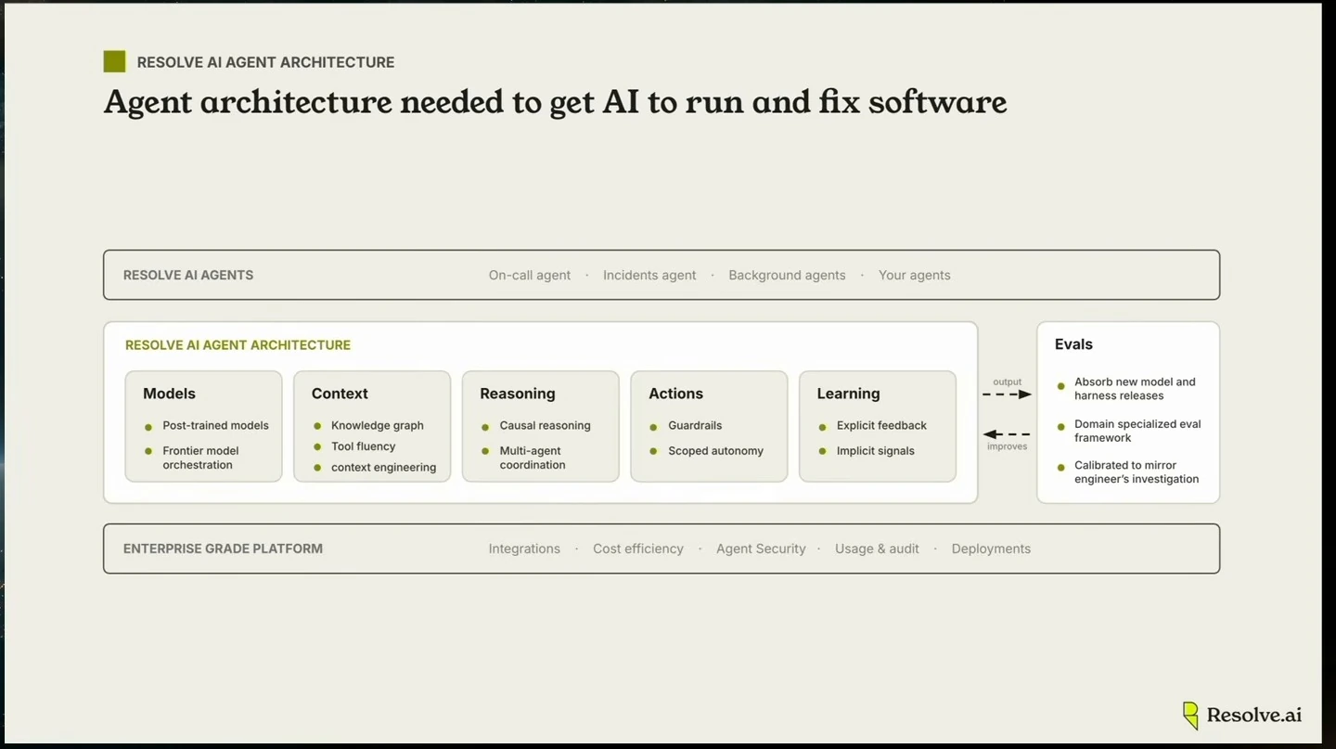The image size is (1336, 749).
Task: Select 'Integrations'
Action: [524, 549]
